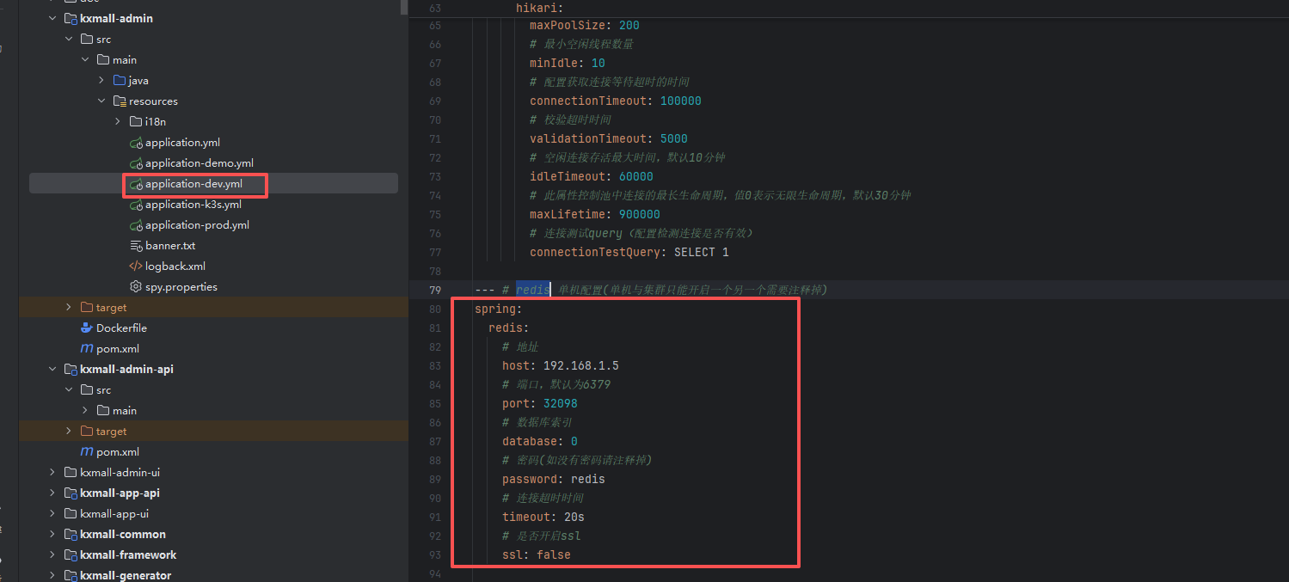Select application-dev.yml in project tree

click(193, 184)
